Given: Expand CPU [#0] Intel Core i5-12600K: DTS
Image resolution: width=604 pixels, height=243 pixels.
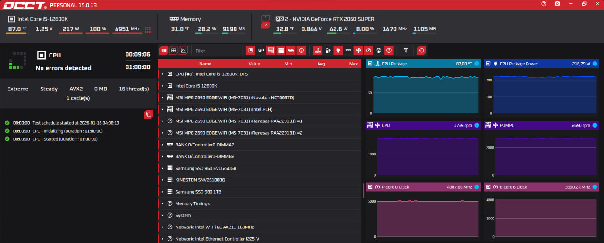Looking at the screenshot, I should click(162, 74).
